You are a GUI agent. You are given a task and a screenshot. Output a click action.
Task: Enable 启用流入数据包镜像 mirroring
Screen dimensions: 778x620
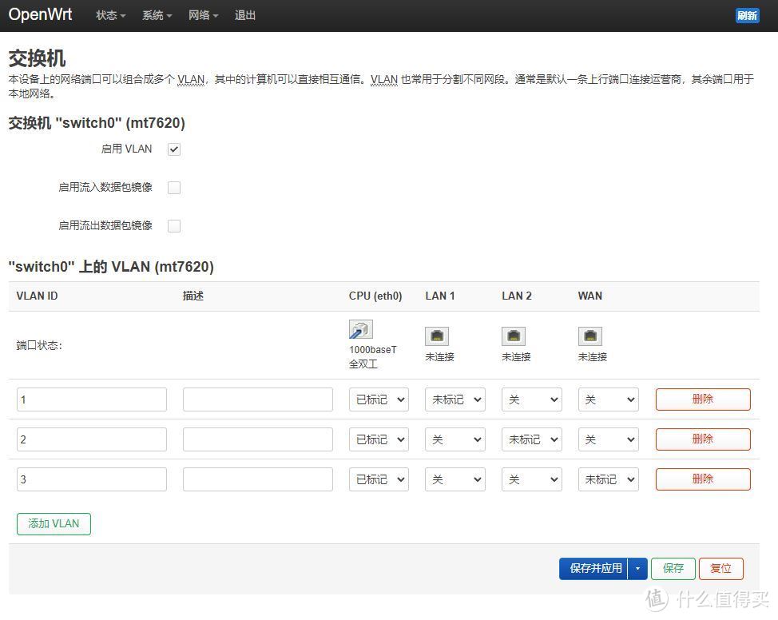coord(173,187)
